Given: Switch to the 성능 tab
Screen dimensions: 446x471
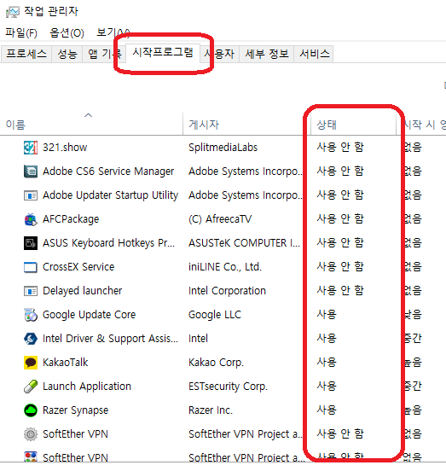Looking at the screenshot, I should [67, 54].
